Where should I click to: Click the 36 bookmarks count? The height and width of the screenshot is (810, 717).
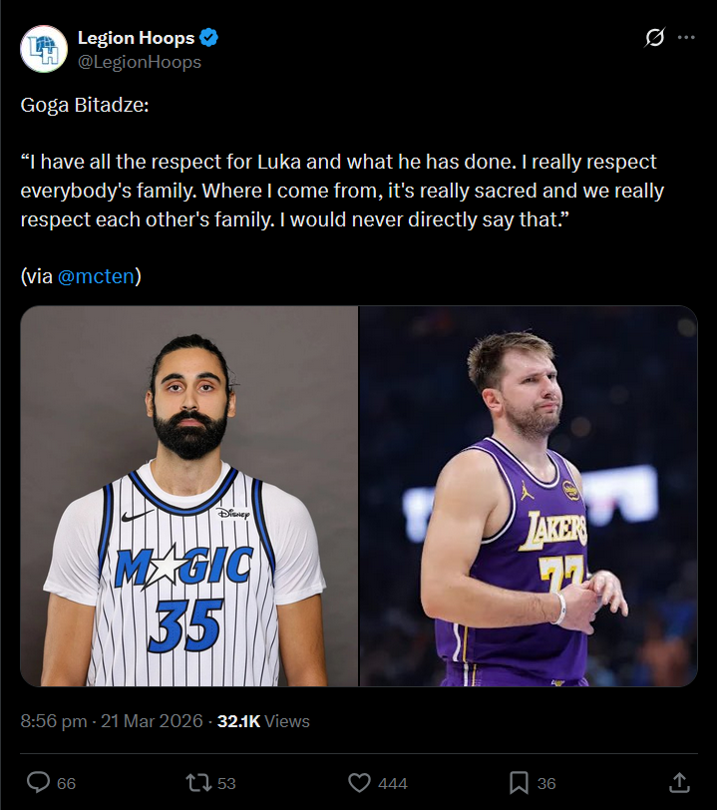pyautogui.click(x=546, y=783)
